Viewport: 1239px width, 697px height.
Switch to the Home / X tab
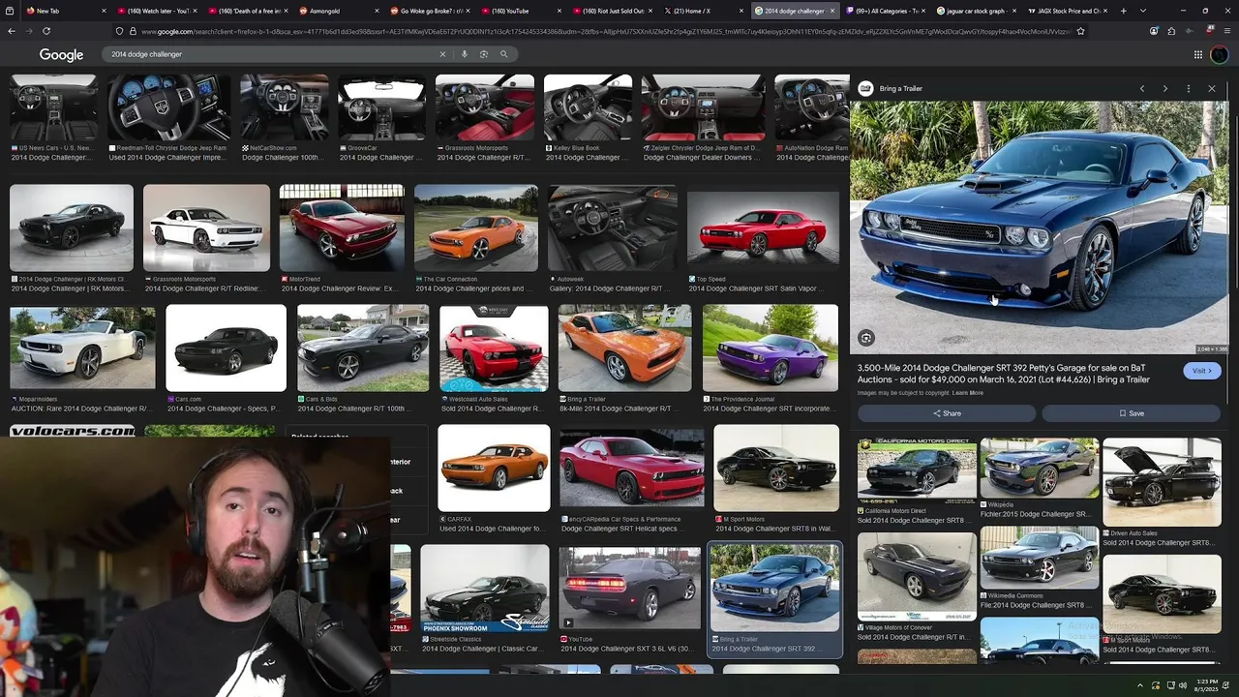(702, 11)
